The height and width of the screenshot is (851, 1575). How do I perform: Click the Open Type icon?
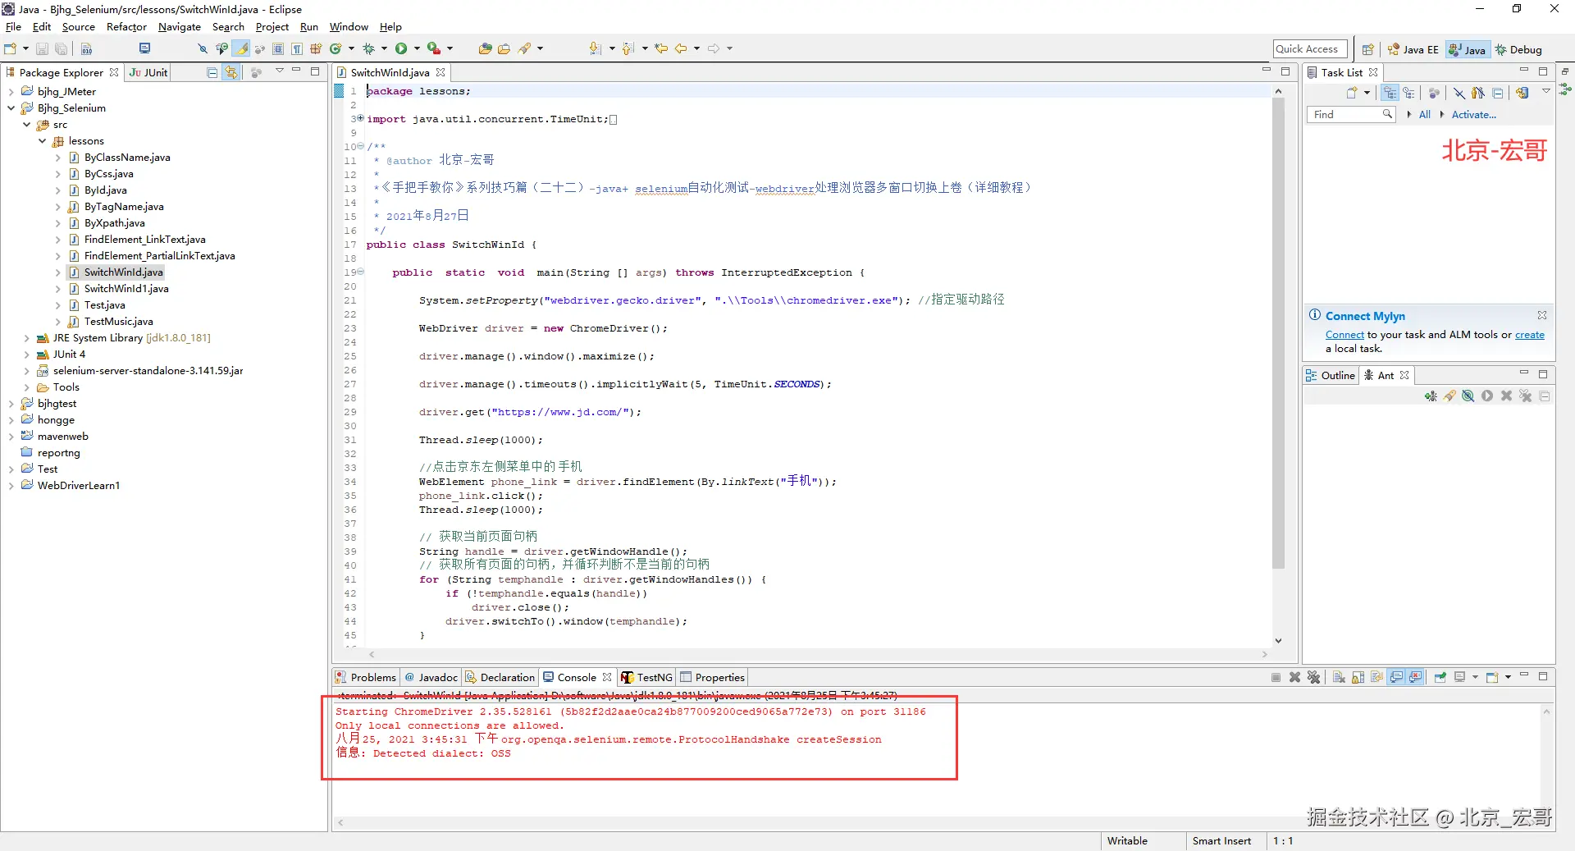pos(485,49)
